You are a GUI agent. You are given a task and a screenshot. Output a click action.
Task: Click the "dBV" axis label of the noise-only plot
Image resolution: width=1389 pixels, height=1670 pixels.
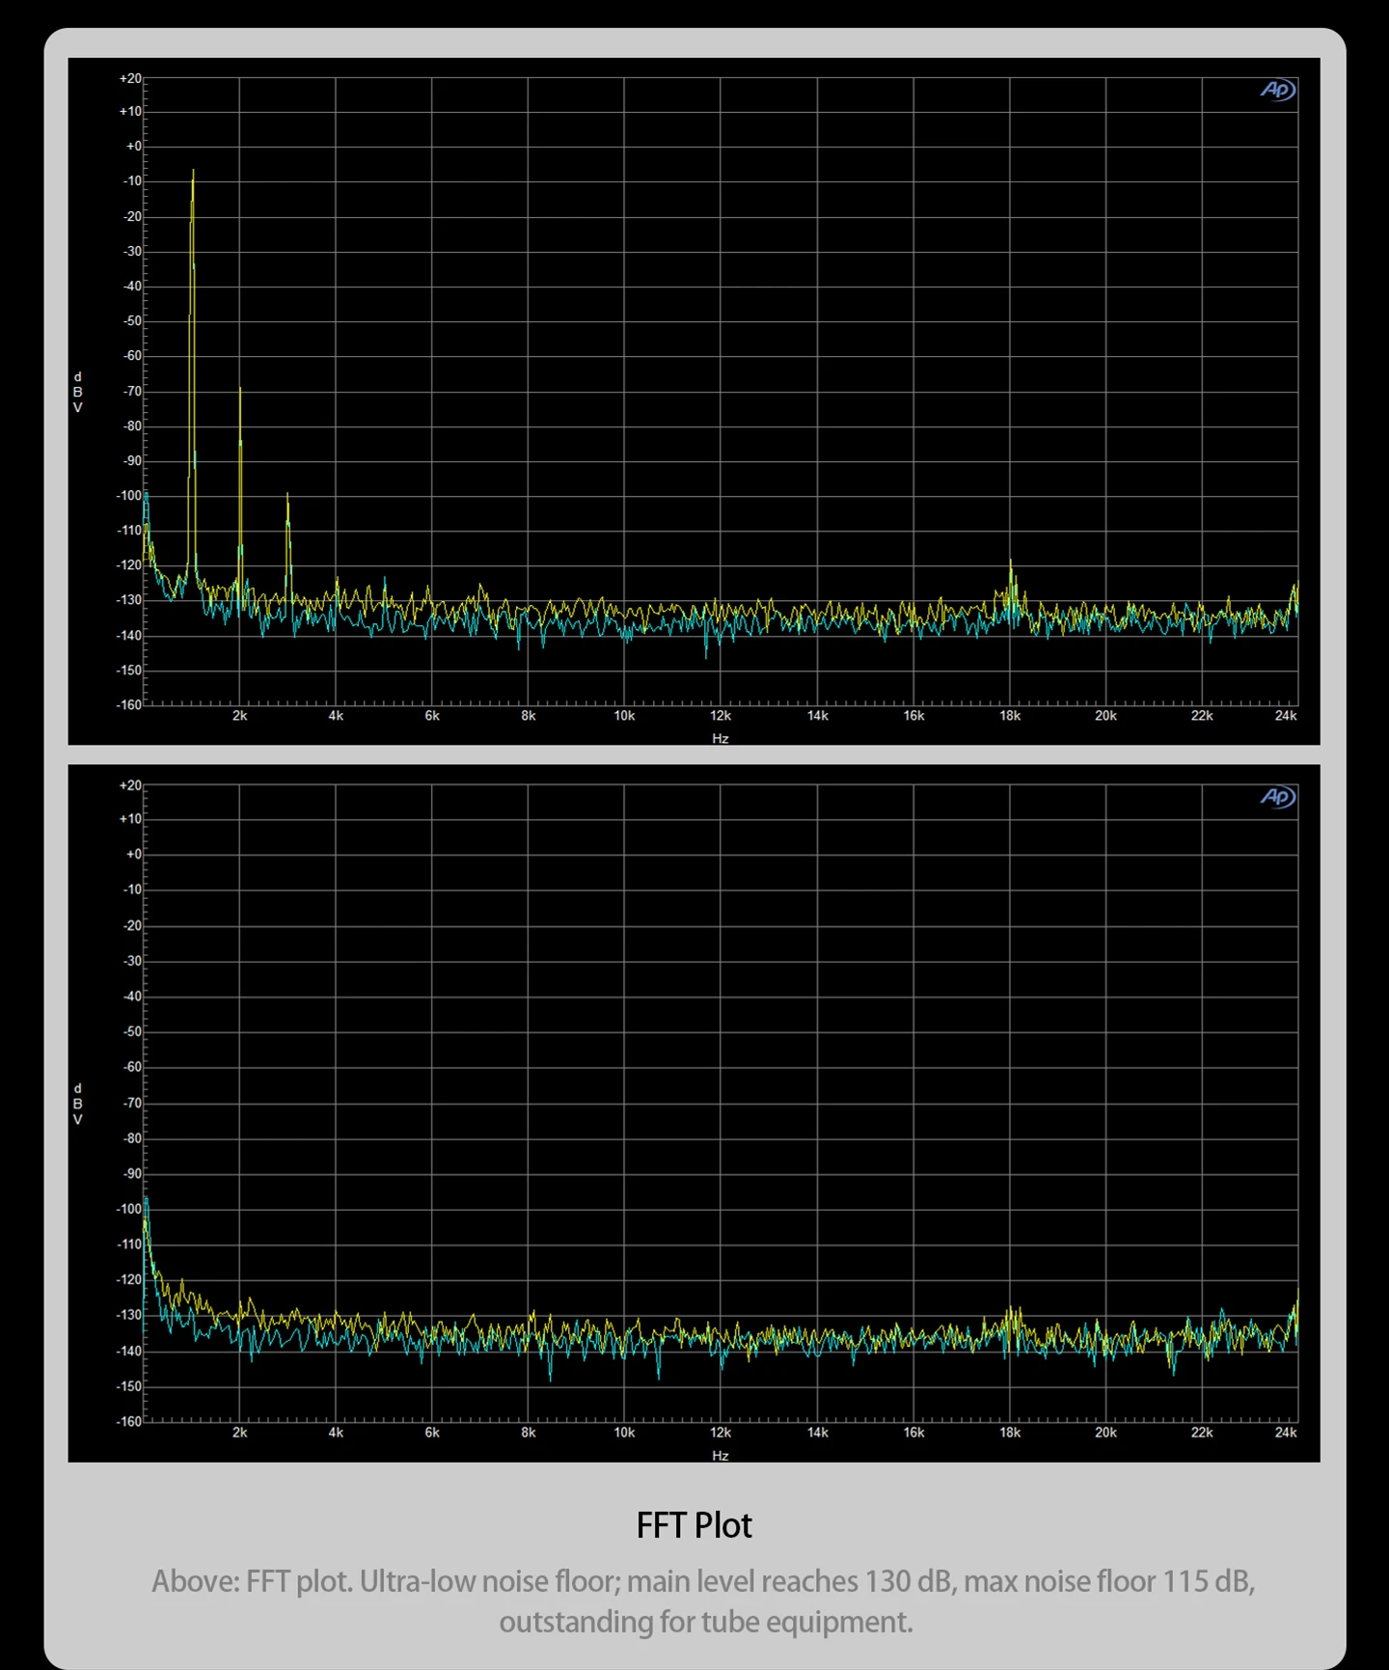(78, 1104)
